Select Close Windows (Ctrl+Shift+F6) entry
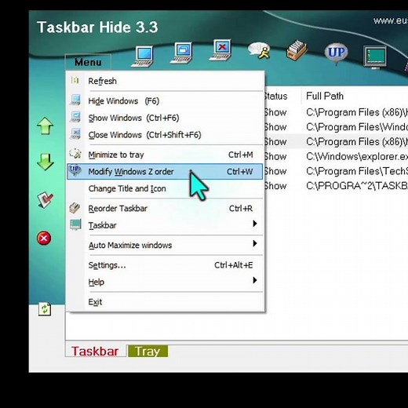The width and height of the screenshot is (408, 408). coord(166,135)
